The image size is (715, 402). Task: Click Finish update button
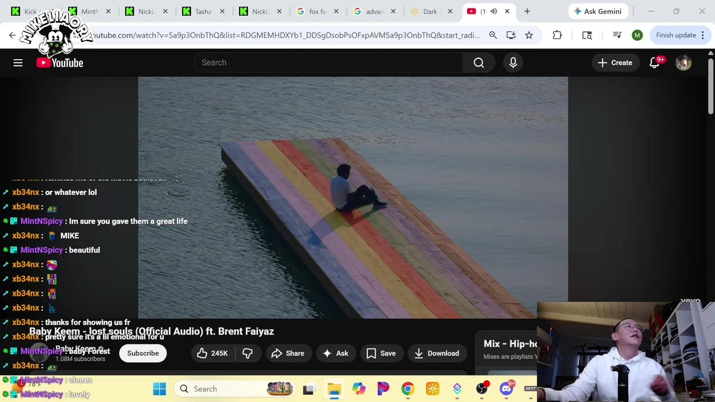click(x=676, y=35)
